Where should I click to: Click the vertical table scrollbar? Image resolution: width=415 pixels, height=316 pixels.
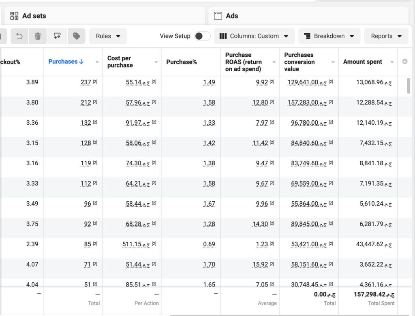click(409, 86)
